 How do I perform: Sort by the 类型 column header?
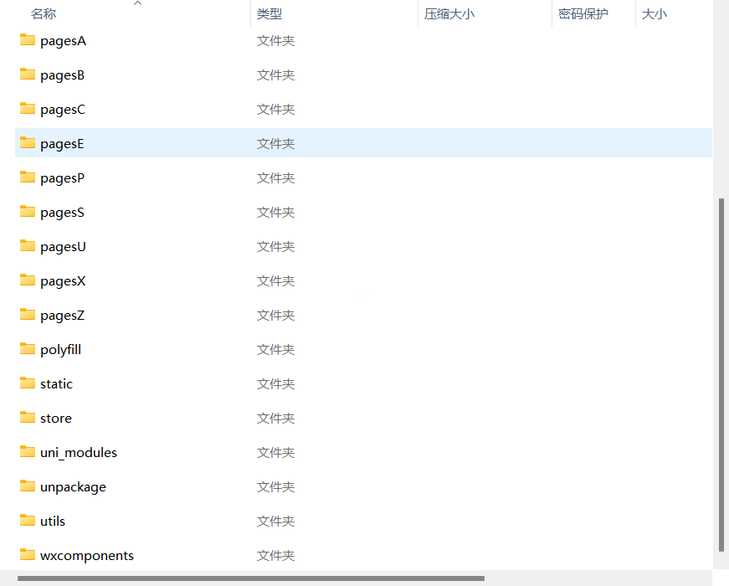coord(270,14)
